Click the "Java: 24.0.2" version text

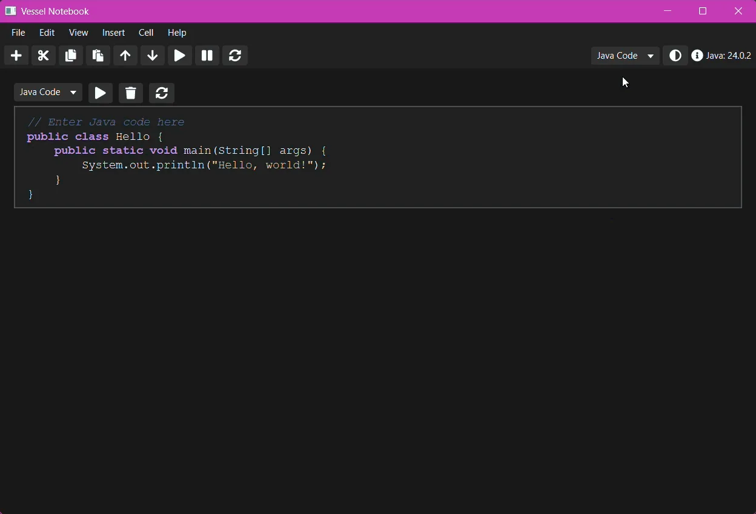[x=729, y=56]
